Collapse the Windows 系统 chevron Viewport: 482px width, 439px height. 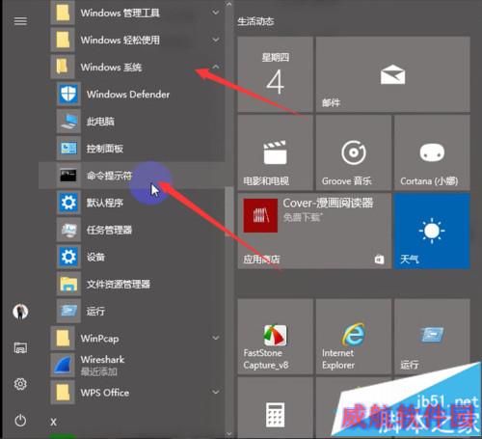216,67
